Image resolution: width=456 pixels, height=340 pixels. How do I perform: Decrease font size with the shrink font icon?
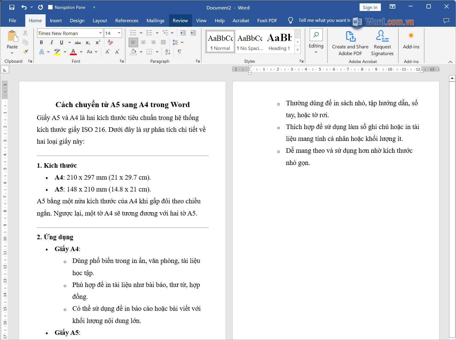(117, 52)
